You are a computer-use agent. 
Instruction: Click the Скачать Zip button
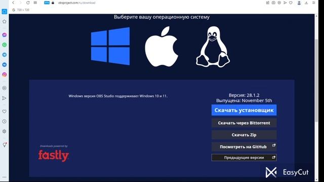[244, 135]
